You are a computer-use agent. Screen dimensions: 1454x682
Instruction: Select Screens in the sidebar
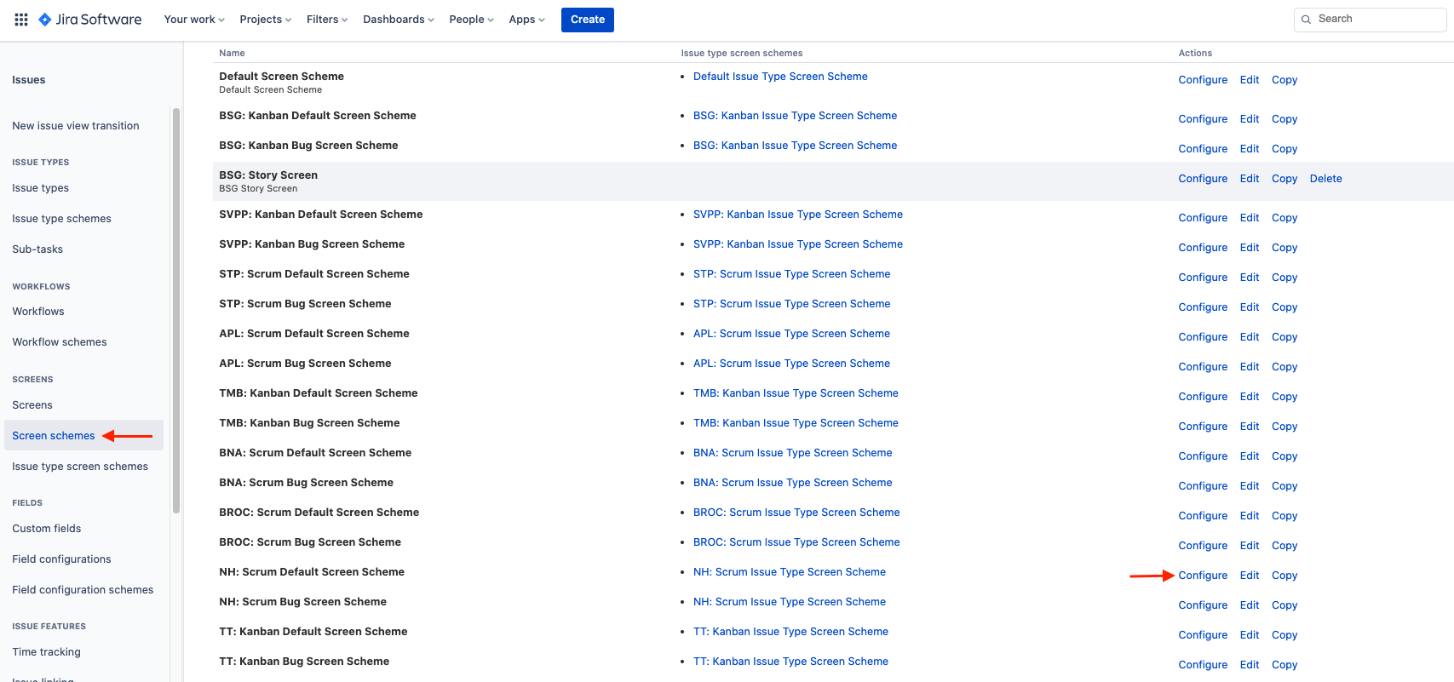click(x=32, y=405)
